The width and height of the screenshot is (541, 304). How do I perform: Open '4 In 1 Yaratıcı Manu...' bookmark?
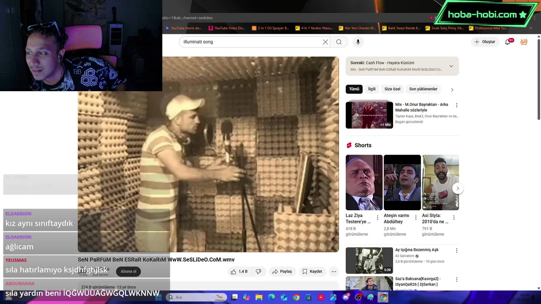click(314, 28)
